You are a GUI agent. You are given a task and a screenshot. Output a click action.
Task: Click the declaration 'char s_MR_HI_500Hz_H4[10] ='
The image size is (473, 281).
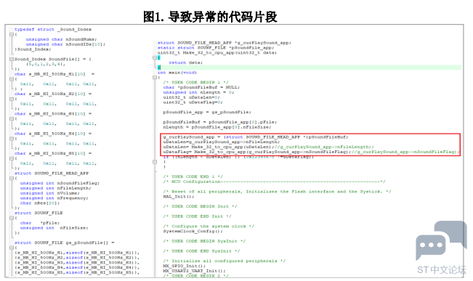coord(53,134)
